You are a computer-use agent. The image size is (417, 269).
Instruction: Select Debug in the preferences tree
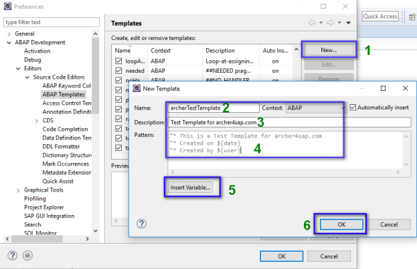pyautogui.click(x=32, y=59)
